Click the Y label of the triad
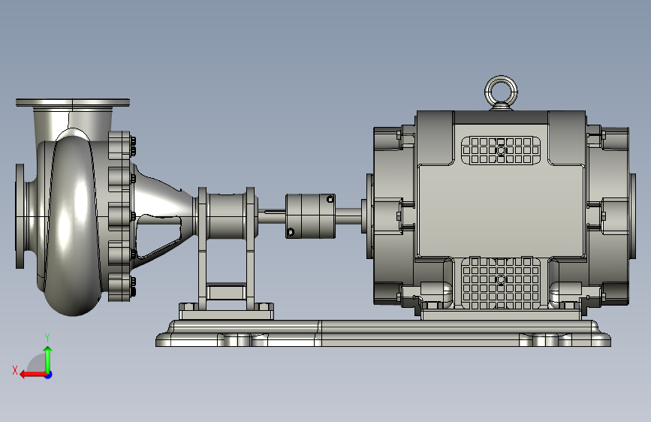Screen dimensions: 651x422 point(47,338)
